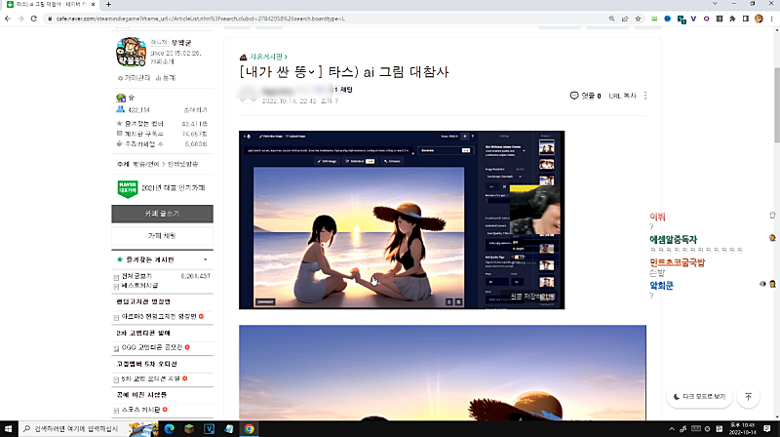
Task: Show hidden system tray icons chevron
Action: [672, 428]
